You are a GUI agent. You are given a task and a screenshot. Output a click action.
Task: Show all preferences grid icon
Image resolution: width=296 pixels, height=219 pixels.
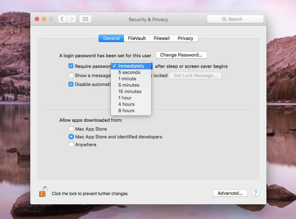pos(85,19)
